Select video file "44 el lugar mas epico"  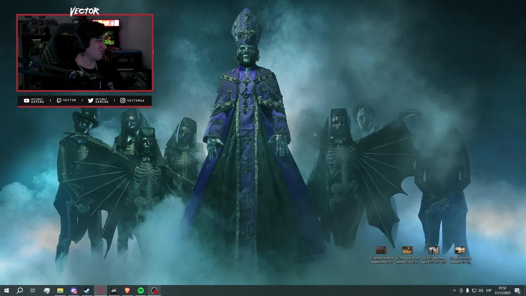click(434, 255)
